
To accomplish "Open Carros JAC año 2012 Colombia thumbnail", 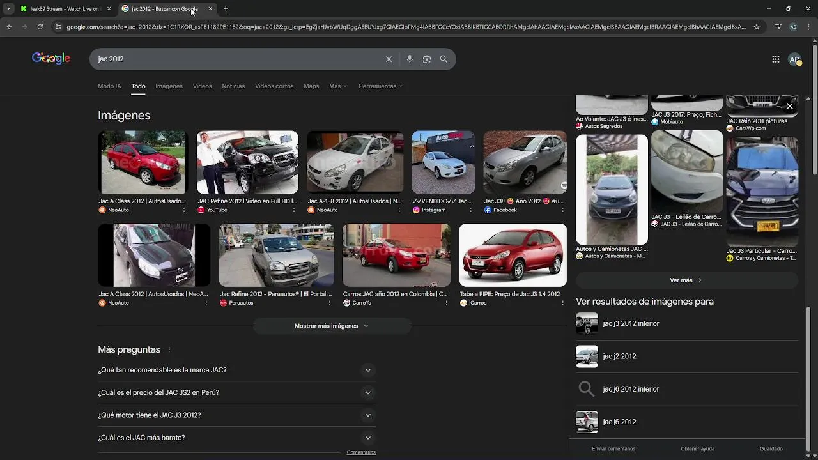I will point(396,255).
